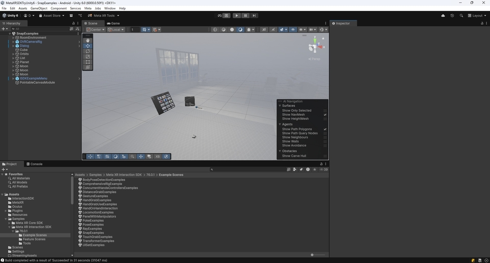Image resolution: width=490 pixels, height=263 pixels.
Task: Collapse the Surfaces section in AI Navigation
Action: pos(280,106)
